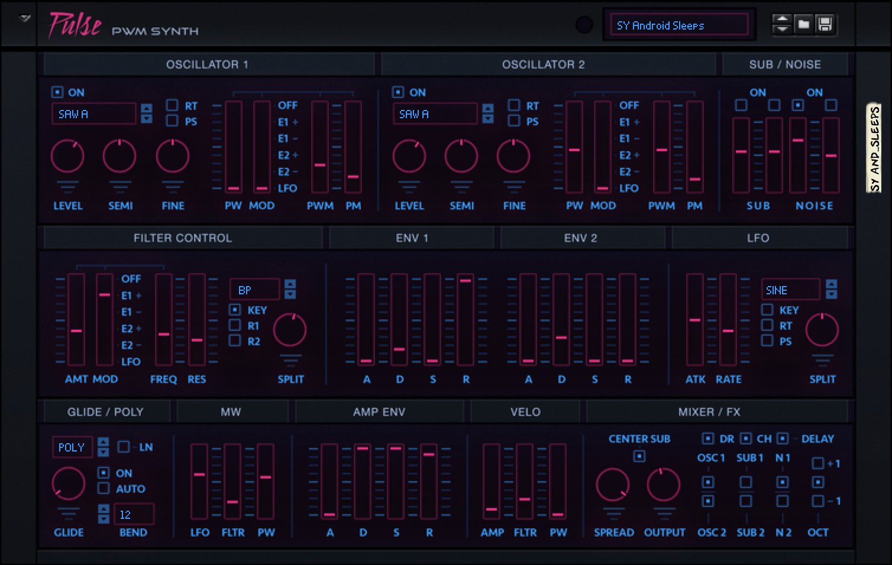This screenshot has height=565, width=892.
Task: Step the BP filter type arrows
Action: pyautogui.click(x=290, y=289)
